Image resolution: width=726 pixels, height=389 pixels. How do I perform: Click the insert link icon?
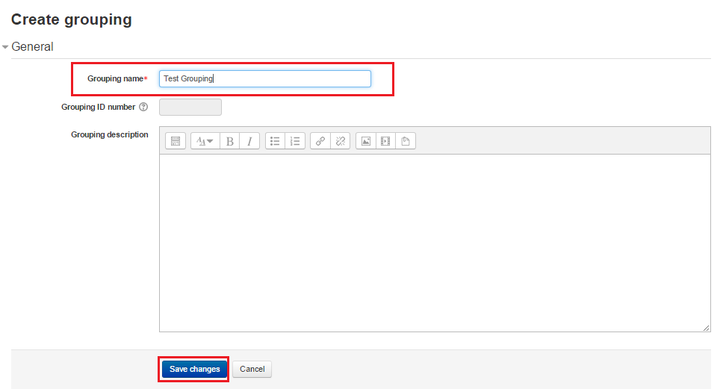(320, 141)
